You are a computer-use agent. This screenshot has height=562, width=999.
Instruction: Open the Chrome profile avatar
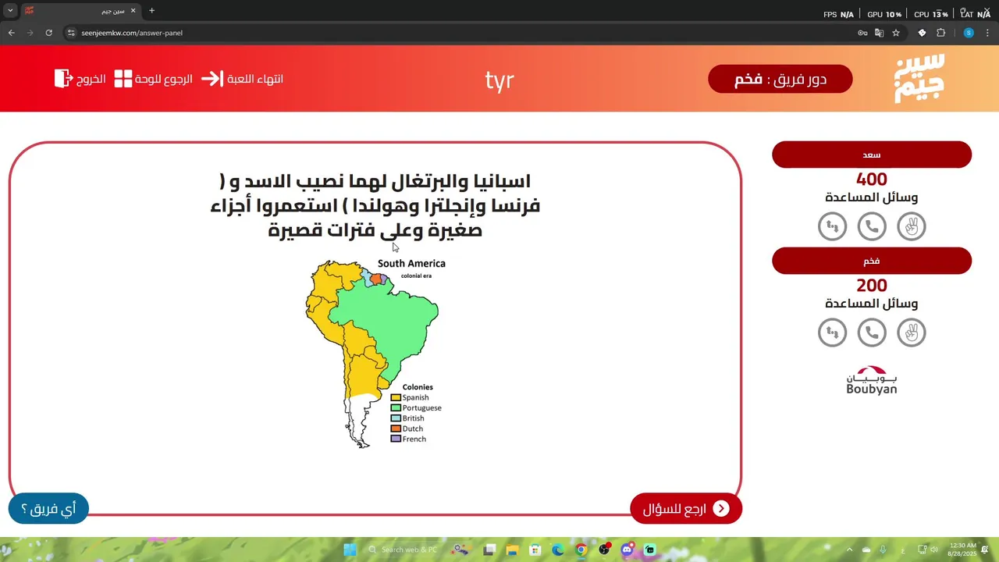tap(969, 33)
